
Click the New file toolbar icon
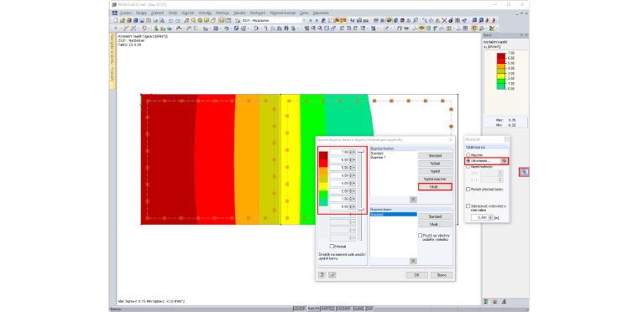click(x=116, y=20)
